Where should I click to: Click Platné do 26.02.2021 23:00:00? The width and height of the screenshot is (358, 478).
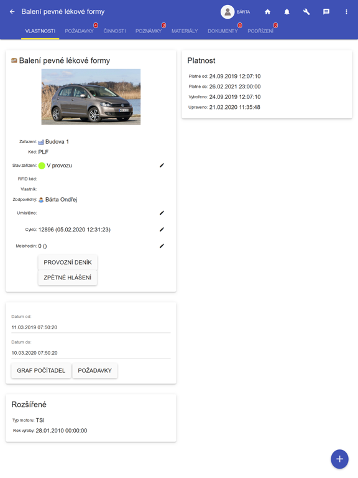235,87
